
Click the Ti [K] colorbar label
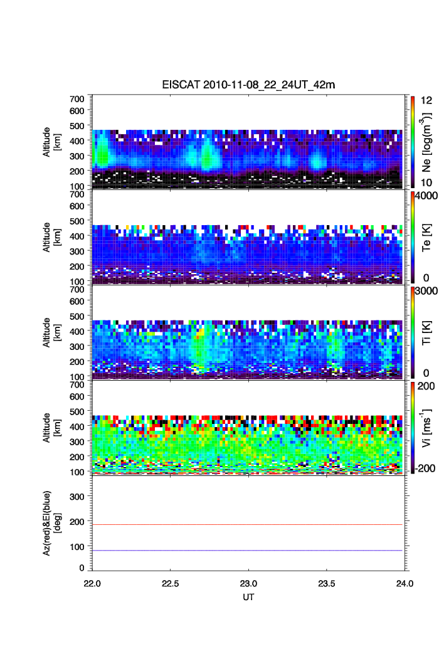tap(428, 332)
